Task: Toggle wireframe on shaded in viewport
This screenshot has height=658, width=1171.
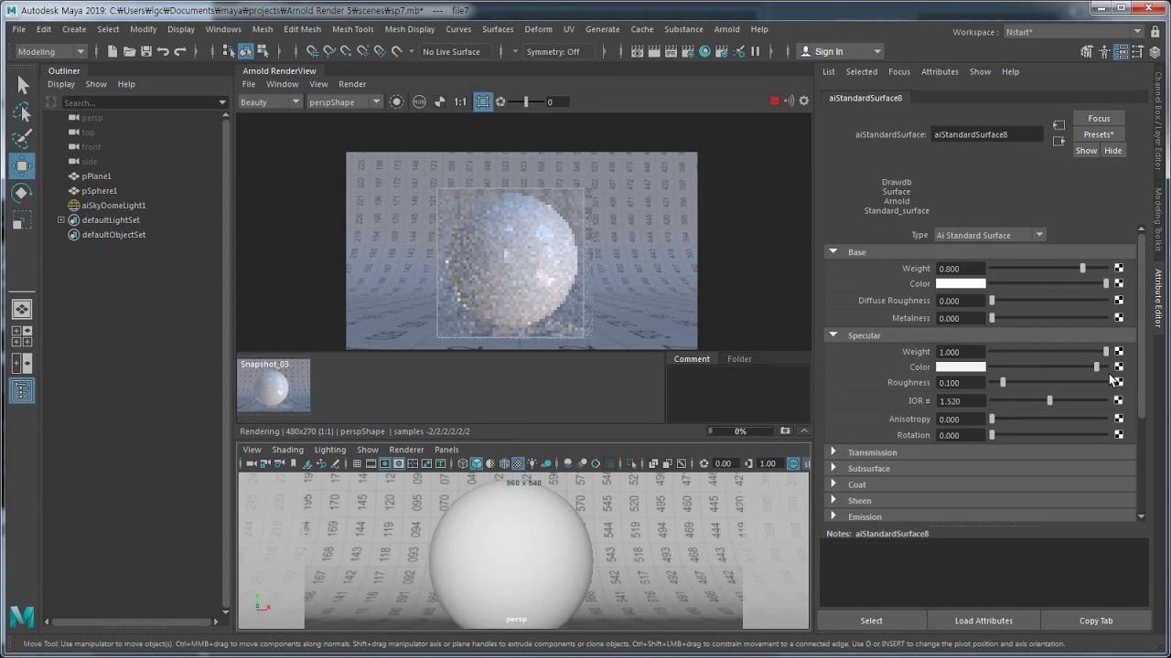Action: click(x=504, y=463)
